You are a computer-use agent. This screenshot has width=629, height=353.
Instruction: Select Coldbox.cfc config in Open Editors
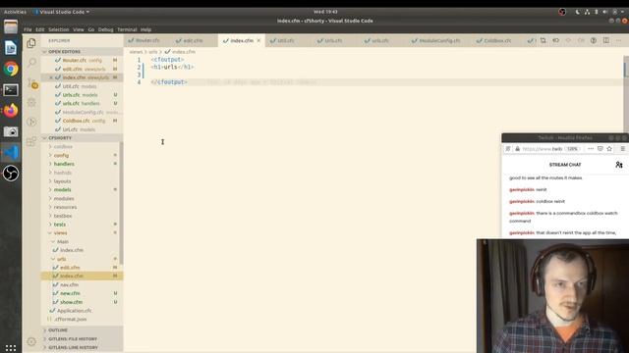point(82,121)
